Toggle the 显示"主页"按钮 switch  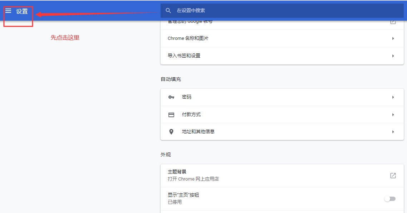[390, 199]
